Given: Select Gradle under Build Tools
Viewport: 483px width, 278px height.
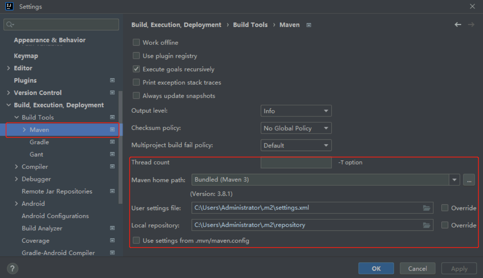Looking at the screenshot, I should tap(39, 142).
